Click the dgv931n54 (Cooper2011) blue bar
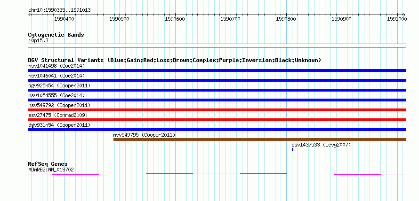The height and width of the screenshot is (201, 419). 217,130
